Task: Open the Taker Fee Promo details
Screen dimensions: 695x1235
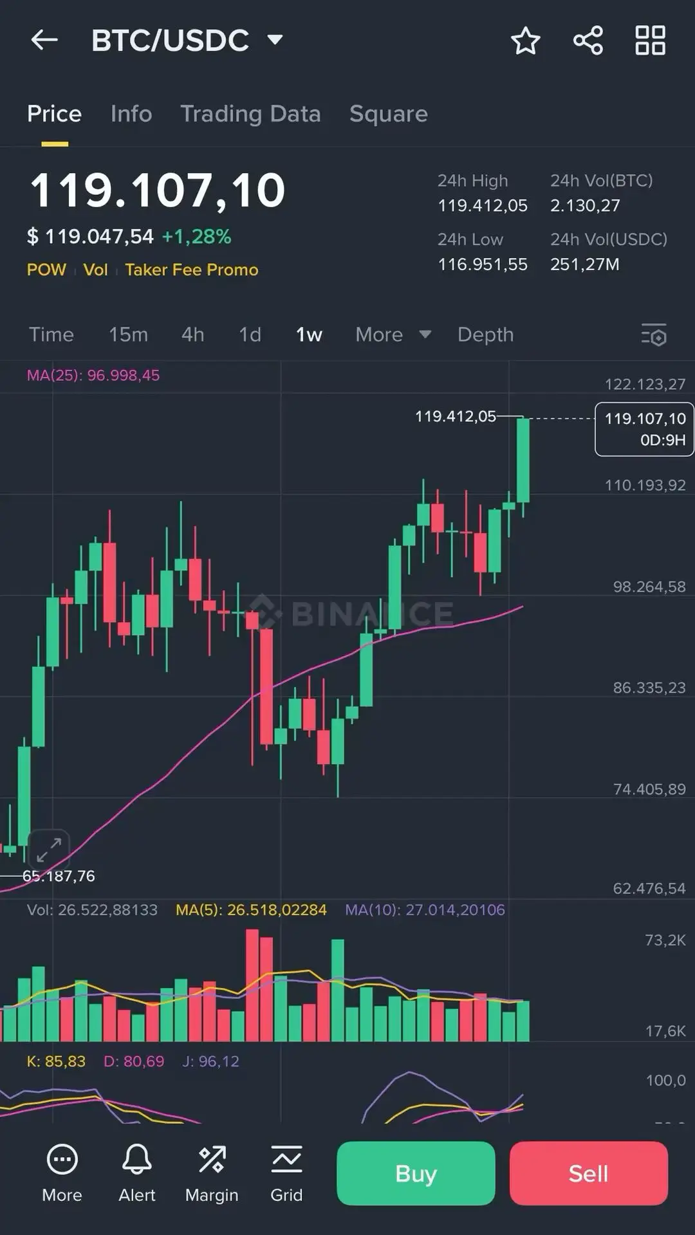Action: (x=190, y=270)
